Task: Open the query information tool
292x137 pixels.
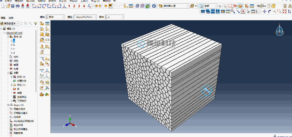Action: point(154,6)
